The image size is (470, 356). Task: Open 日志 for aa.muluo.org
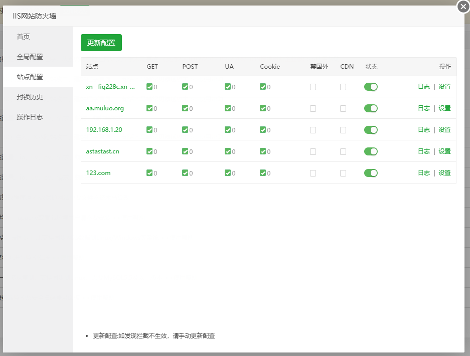pos(424,108)
